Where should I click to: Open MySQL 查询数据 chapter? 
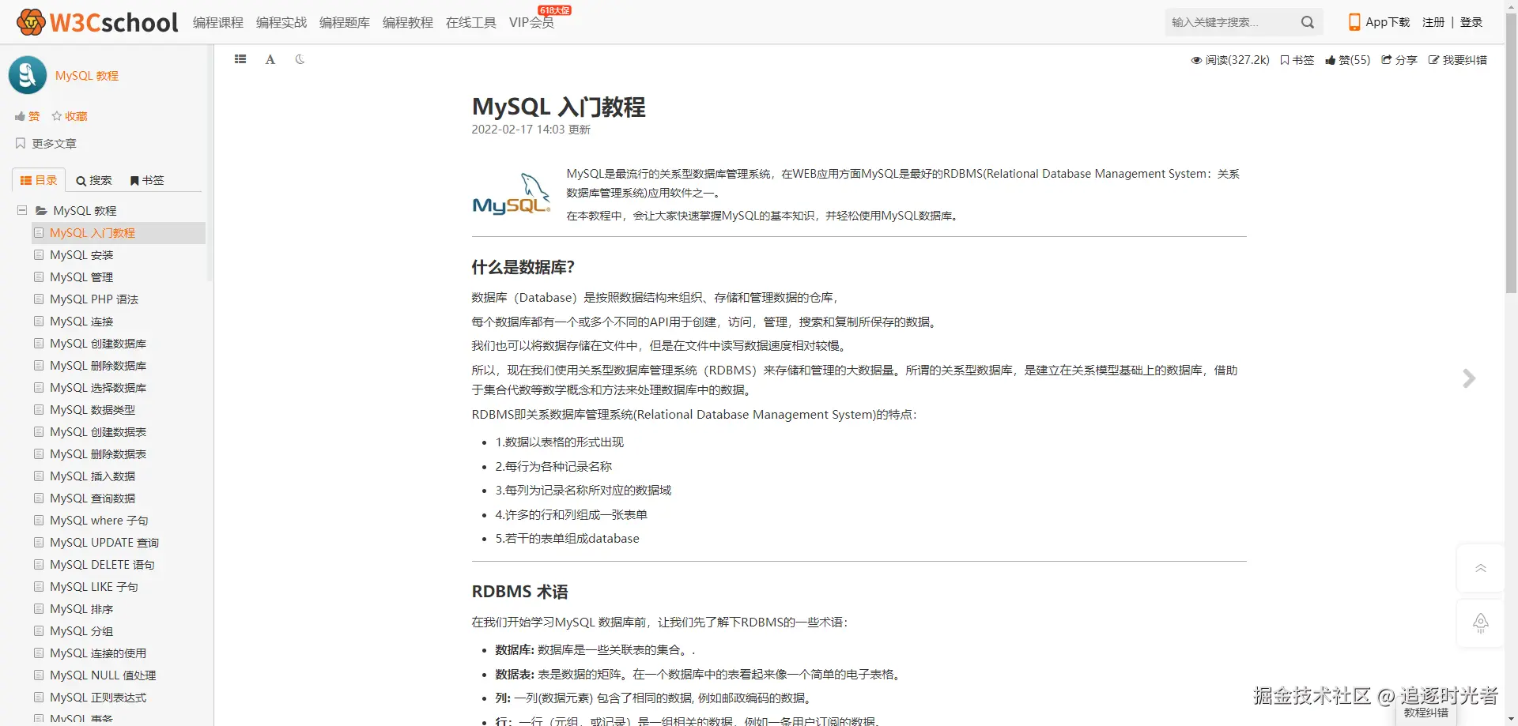click(x=93, y=498)
